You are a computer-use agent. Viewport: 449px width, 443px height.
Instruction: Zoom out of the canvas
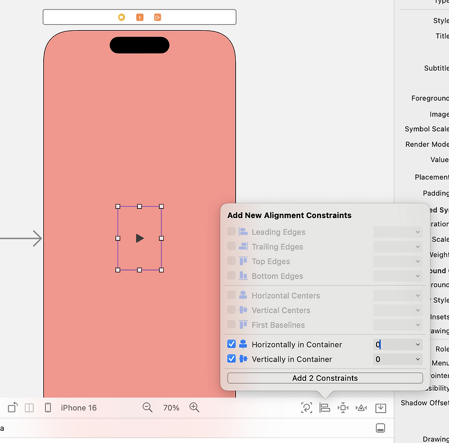pyautogui.click(x=148, y=408)
